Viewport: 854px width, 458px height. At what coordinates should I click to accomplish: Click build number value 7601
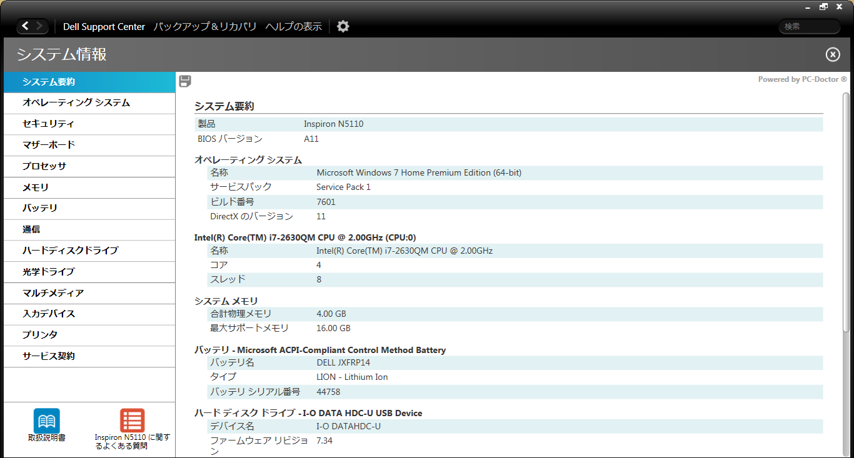click(x=326, y=202)
